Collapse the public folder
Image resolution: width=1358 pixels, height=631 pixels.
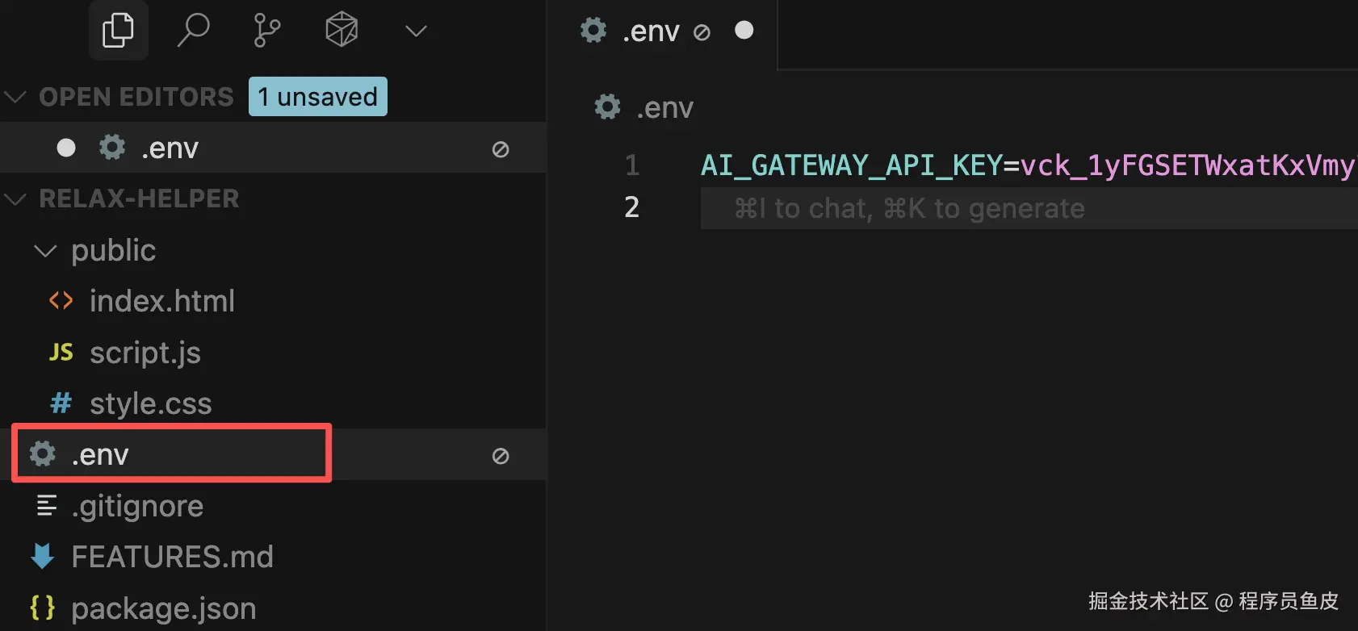point(45,251)
